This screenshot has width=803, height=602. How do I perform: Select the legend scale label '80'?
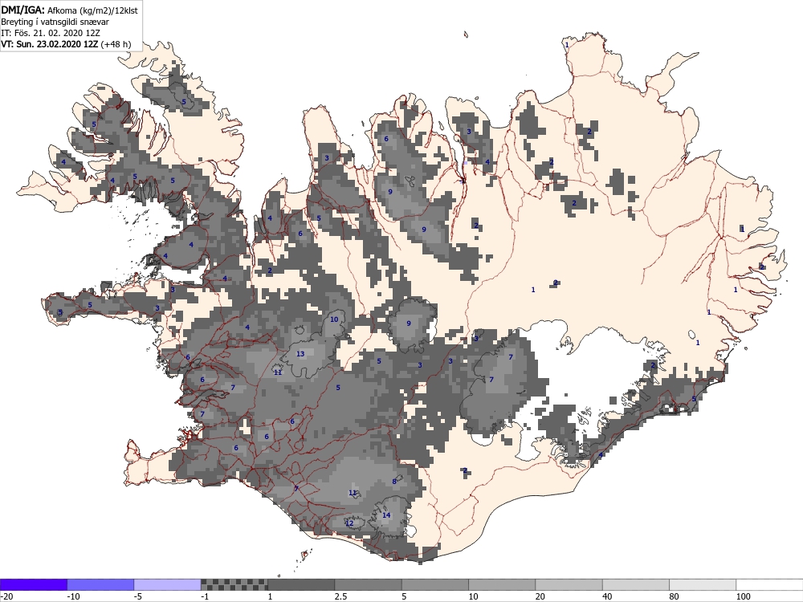[675, 596]
